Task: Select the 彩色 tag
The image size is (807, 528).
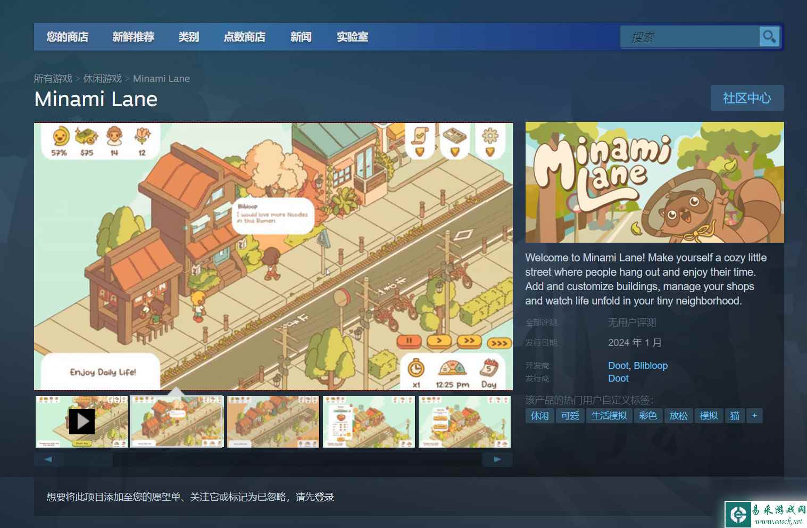Action: click(647, 416)
